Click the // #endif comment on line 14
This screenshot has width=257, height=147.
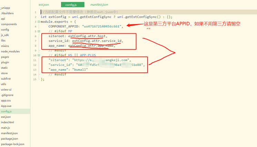(58, 75)
